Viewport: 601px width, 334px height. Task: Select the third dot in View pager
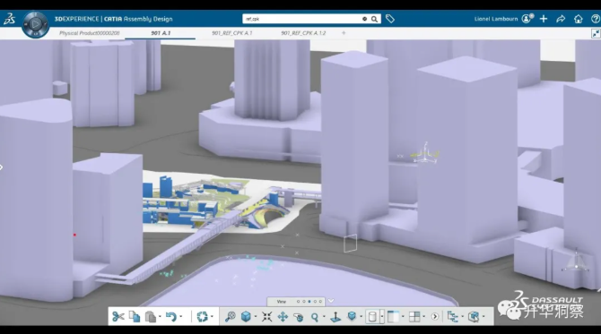pos(309,302)
